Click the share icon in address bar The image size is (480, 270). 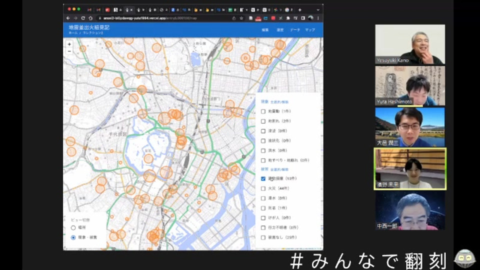tap(234, 18)
